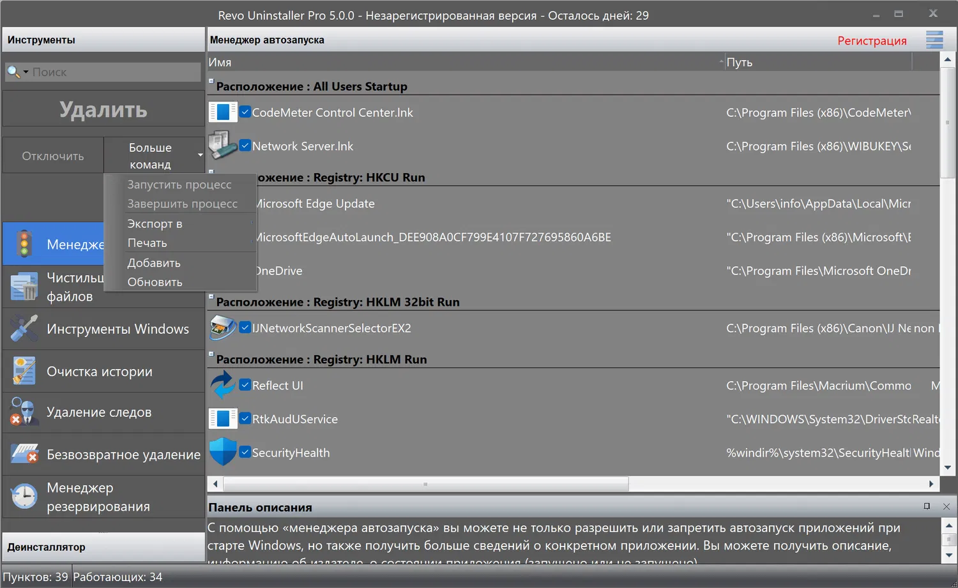Screen dimensions: 958x588
Task: Choose Печать from the menu
Action: pyautogui.click(x=180, y=243)
